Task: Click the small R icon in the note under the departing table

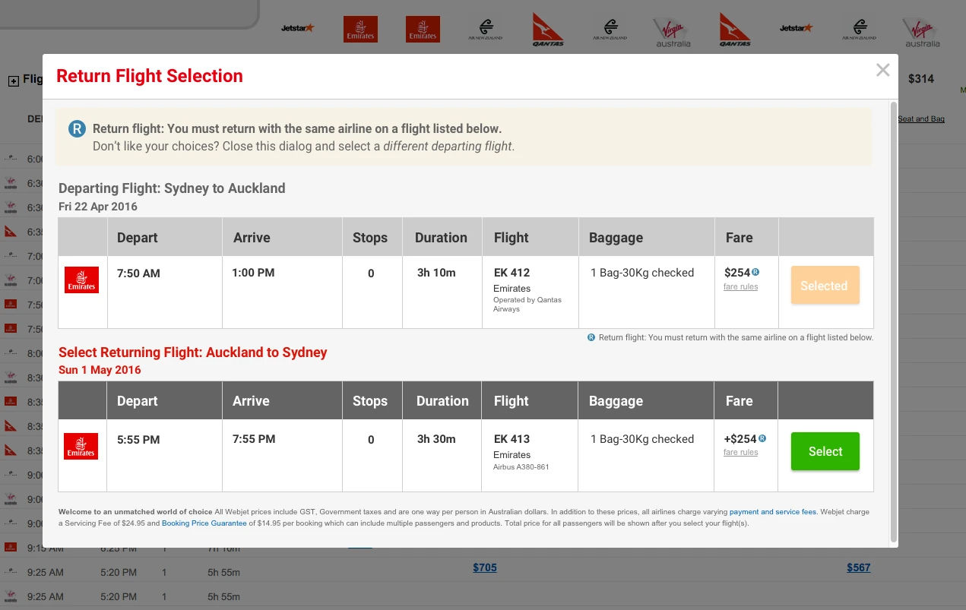Action: (x=591, y=337)
